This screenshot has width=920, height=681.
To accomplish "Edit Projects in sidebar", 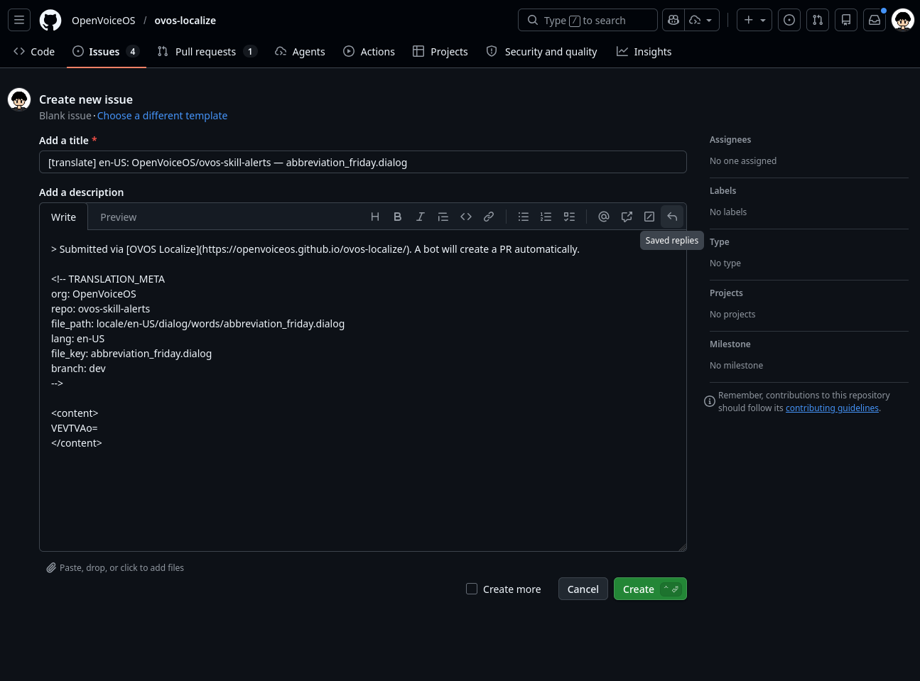I will (x=726, y=293).
